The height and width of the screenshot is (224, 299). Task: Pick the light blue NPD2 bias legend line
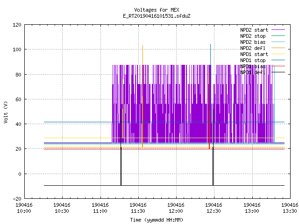click(x=278, y=42)
